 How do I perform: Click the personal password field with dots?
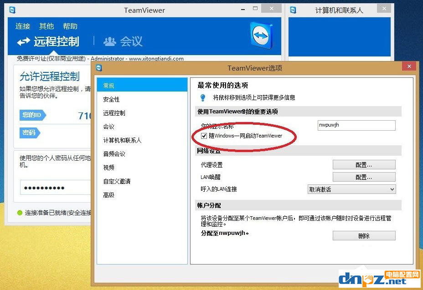[55, 188]
